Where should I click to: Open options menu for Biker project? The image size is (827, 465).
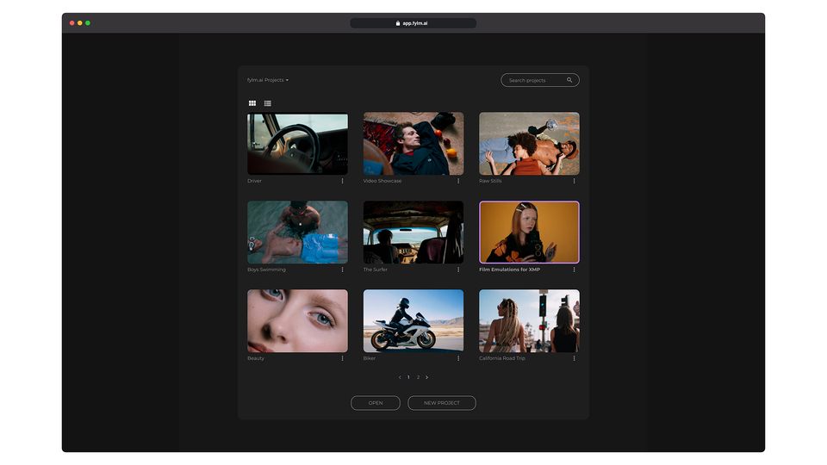(x=458, y=358)
